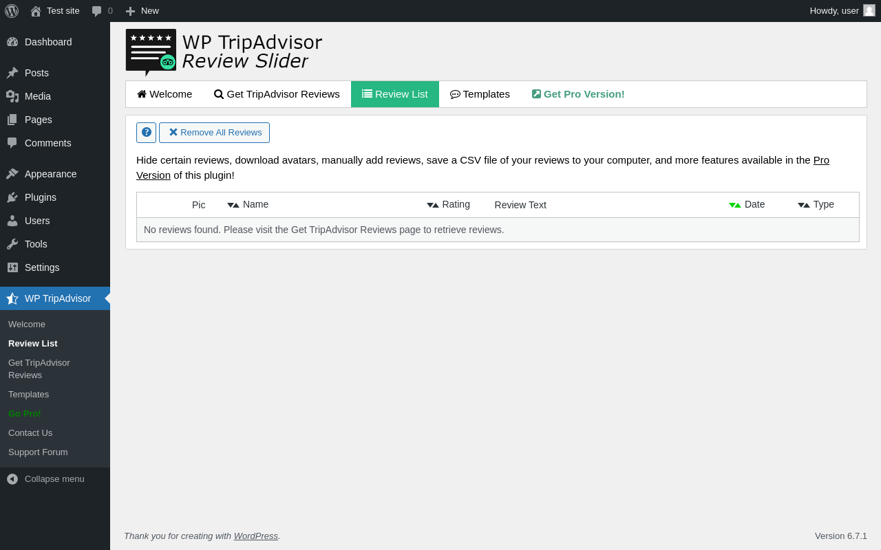Click the Version 6.7.1 footer text
The width and height of the screenshot is (881, 550).
pyautogui.click(x=841, y=536)
